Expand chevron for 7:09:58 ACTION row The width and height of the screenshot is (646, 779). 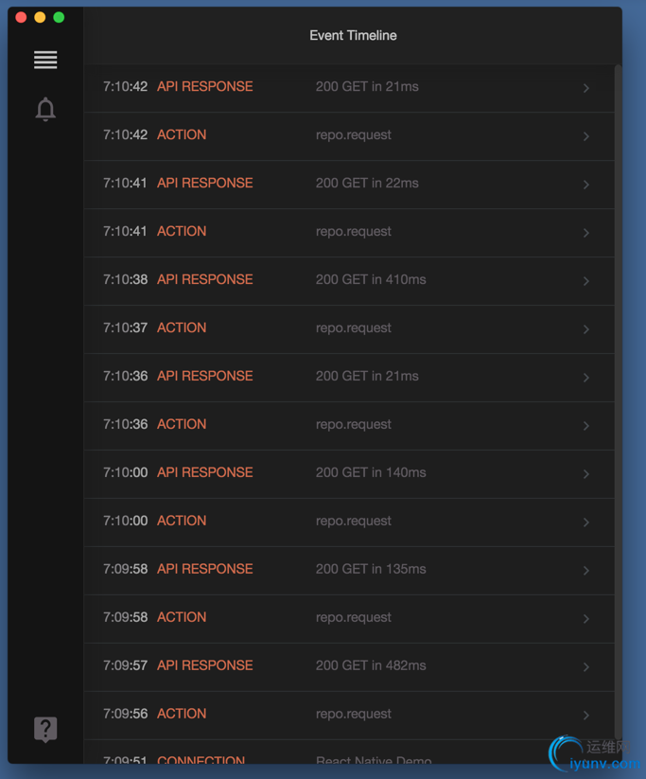[x=586, y=618]
